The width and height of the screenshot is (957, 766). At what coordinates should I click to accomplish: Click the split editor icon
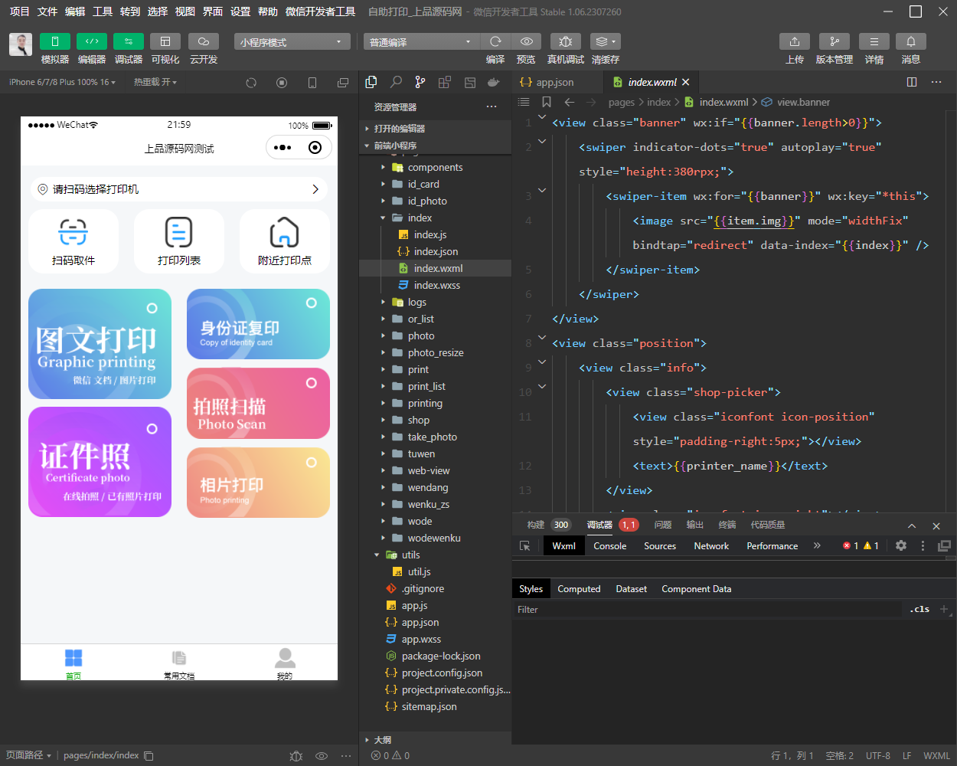tap(912, 82)
